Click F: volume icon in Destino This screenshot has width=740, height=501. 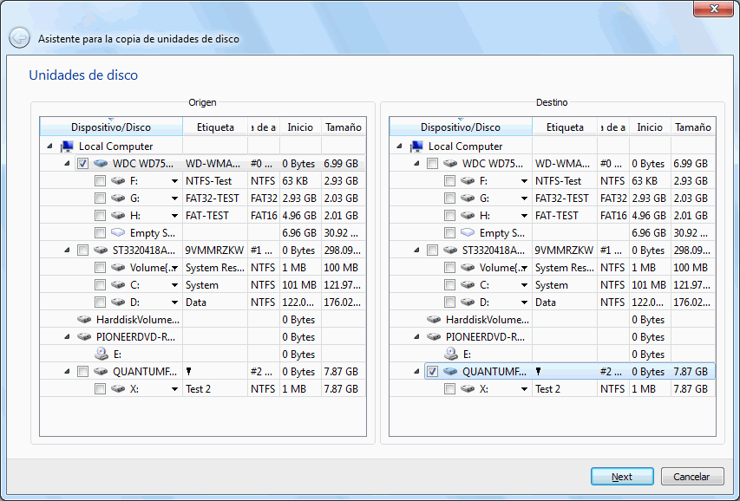468,180
